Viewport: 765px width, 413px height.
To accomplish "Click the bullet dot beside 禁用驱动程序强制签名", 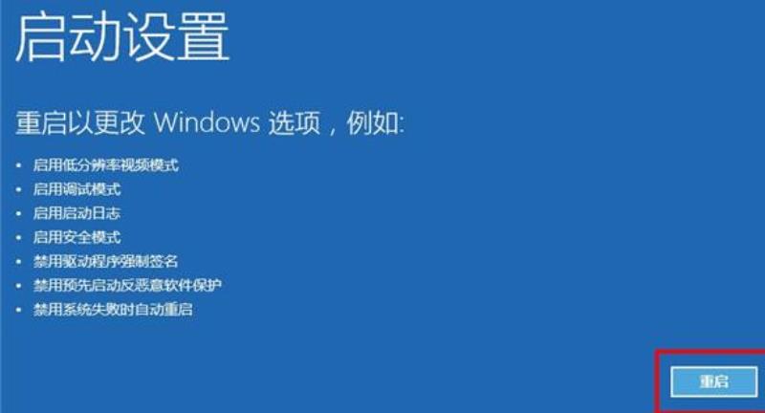I will (x=18, y=262).
